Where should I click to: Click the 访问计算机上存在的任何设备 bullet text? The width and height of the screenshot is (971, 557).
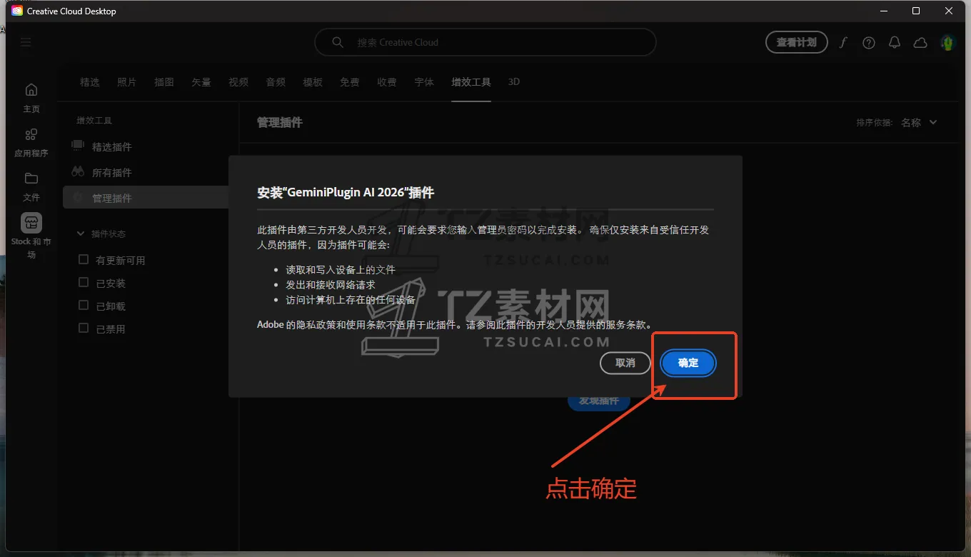(351, 300)
